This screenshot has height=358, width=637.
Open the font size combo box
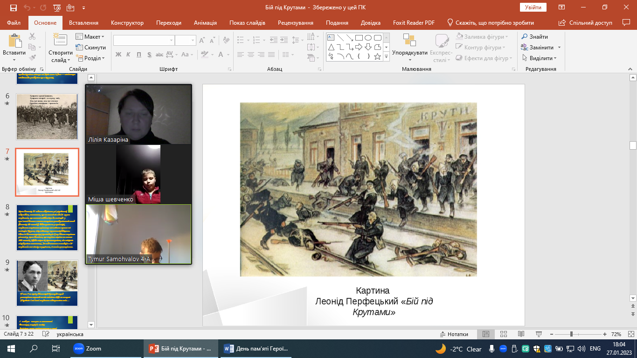186,41
